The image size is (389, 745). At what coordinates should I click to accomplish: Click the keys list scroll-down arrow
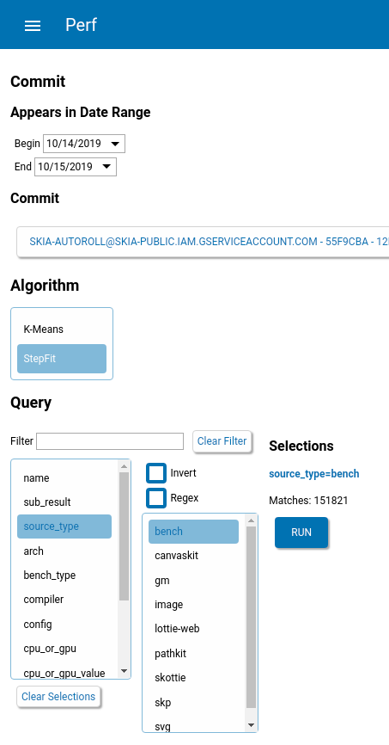(x=125, y=671)
